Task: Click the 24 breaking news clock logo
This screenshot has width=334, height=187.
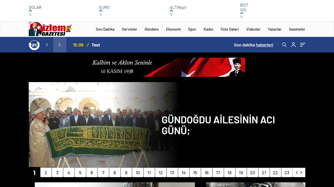Action: click(x=34, y=45)
